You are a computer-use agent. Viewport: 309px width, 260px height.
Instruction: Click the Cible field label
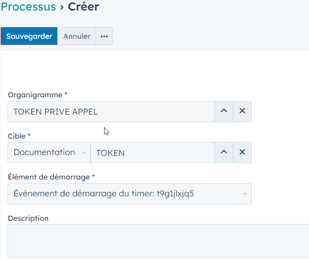(19, 136)
